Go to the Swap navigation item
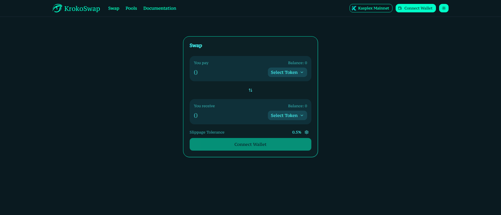The width and height of the screenshot is (501, 215). click(x=114, y=8)
